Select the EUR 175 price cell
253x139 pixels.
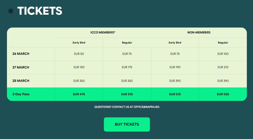tap(127, 67)
